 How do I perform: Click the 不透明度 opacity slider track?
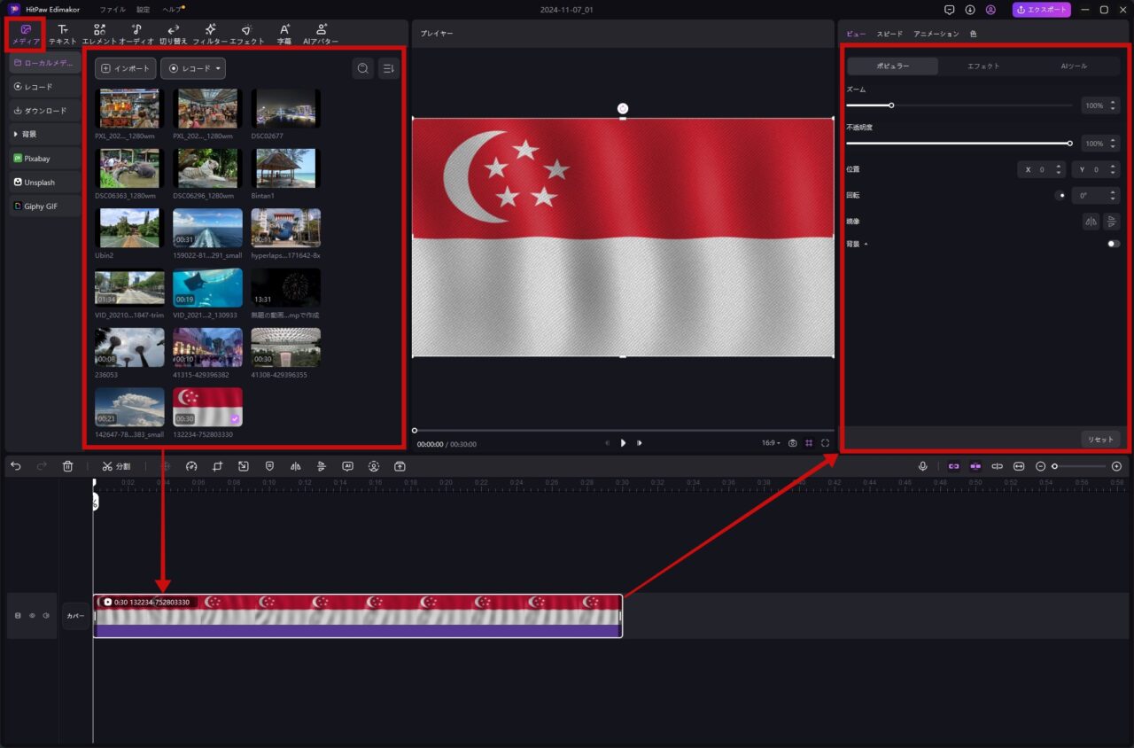959,143
